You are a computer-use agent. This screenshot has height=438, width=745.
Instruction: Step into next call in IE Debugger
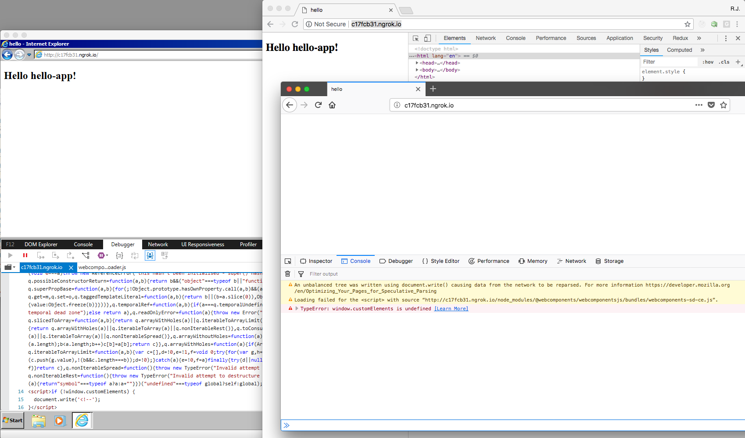[x=41, y=255]
